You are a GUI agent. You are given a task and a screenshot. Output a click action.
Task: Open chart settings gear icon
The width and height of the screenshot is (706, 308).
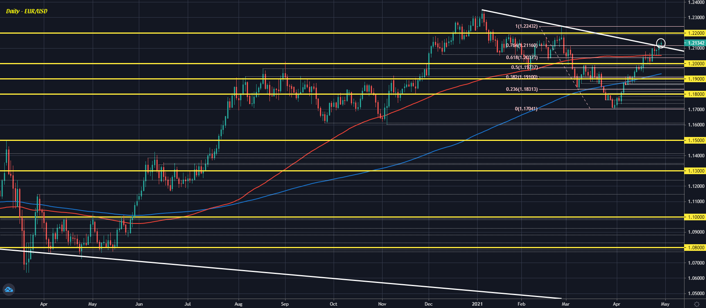tap(697, 304)
